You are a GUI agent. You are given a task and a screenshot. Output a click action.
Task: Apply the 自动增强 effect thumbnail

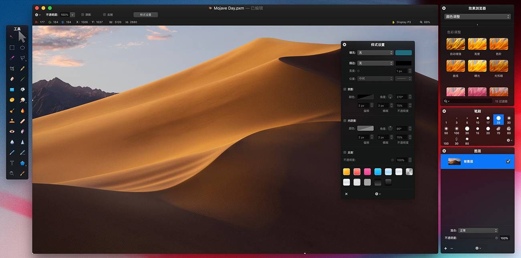click(x=456, y=44)
